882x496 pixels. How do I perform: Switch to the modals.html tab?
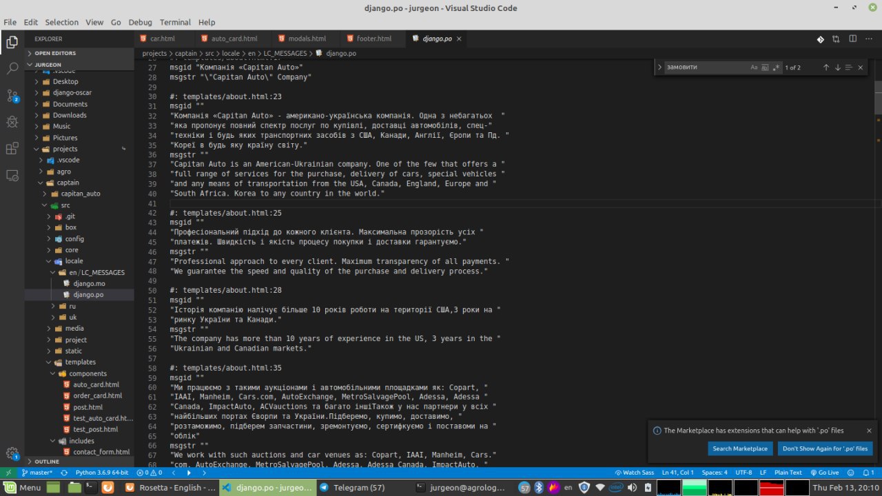307,39
